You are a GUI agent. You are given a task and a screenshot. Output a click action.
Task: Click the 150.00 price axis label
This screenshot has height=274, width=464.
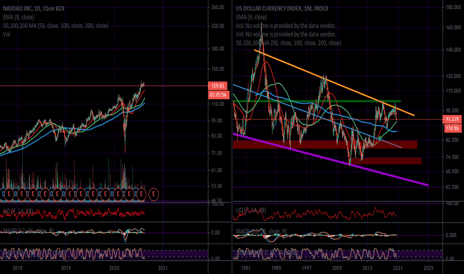218,69
